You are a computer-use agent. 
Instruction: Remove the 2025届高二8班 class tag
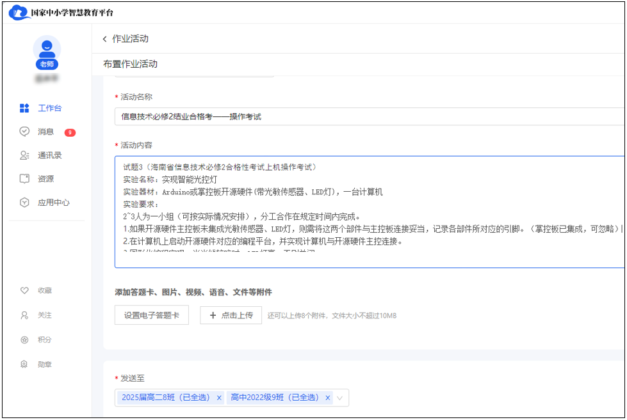(218, 398)
